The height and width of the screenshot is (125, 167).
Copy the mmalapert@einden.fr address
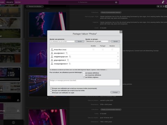pyautogui.click(x=70, y=64)
